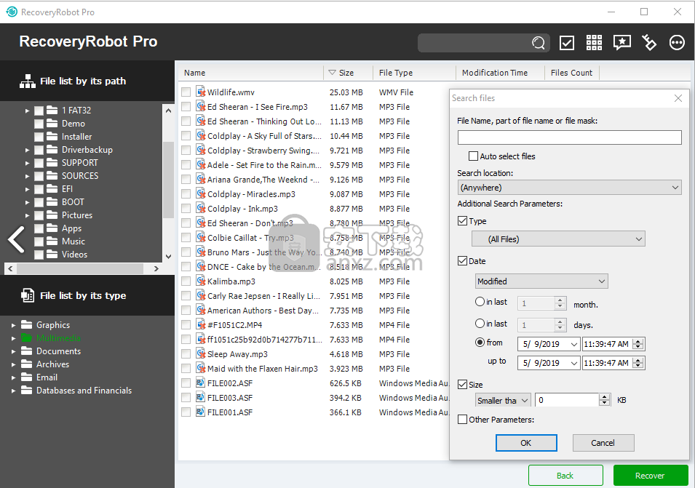Click the Wildlife.wmv file icon
The height and width of the screenshot is (488, 695).
pos(200,92)
